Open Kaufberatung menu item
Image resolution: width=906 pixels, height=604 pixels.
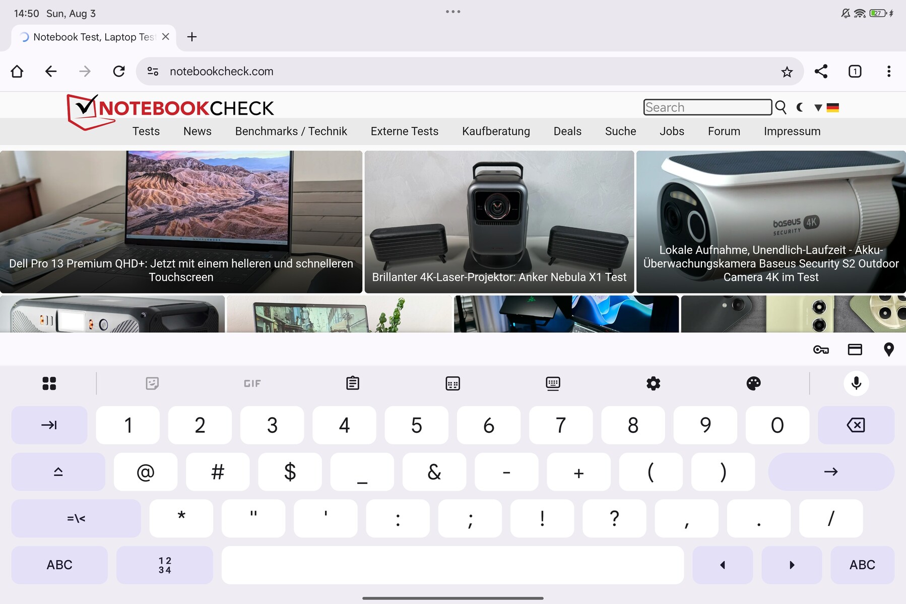[x=496, y=131]
